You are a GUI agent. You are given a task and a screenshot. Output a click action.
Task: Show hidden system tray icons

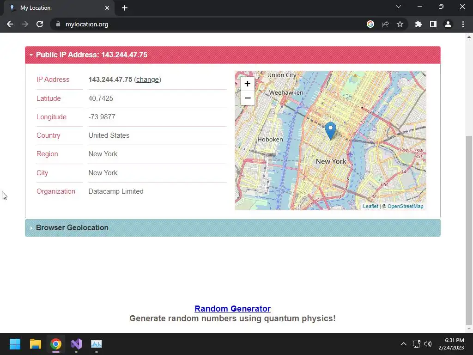pyautogui.click(x=403, y=344)
